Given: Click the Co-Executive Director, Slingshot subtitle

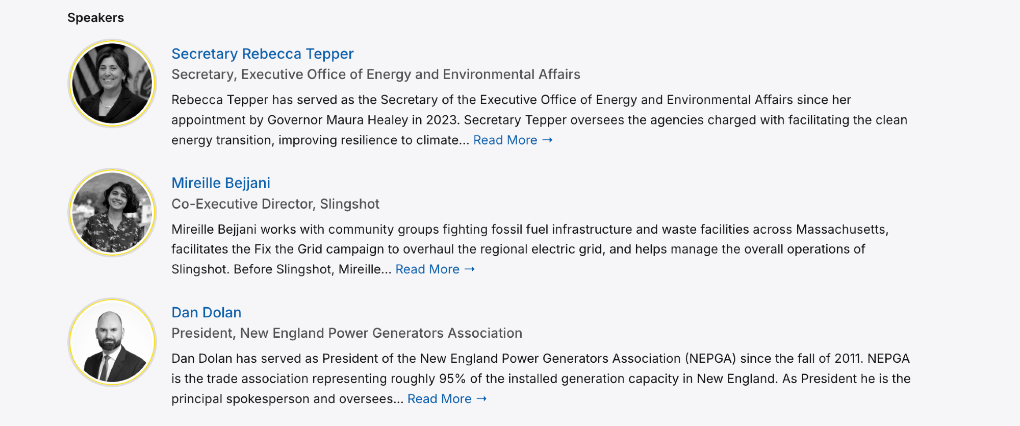Looking at the screenshot, I should coord(275,204).
